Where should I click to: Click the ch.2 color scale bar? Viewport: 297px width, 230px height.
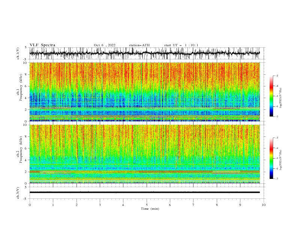coord(271,158)
